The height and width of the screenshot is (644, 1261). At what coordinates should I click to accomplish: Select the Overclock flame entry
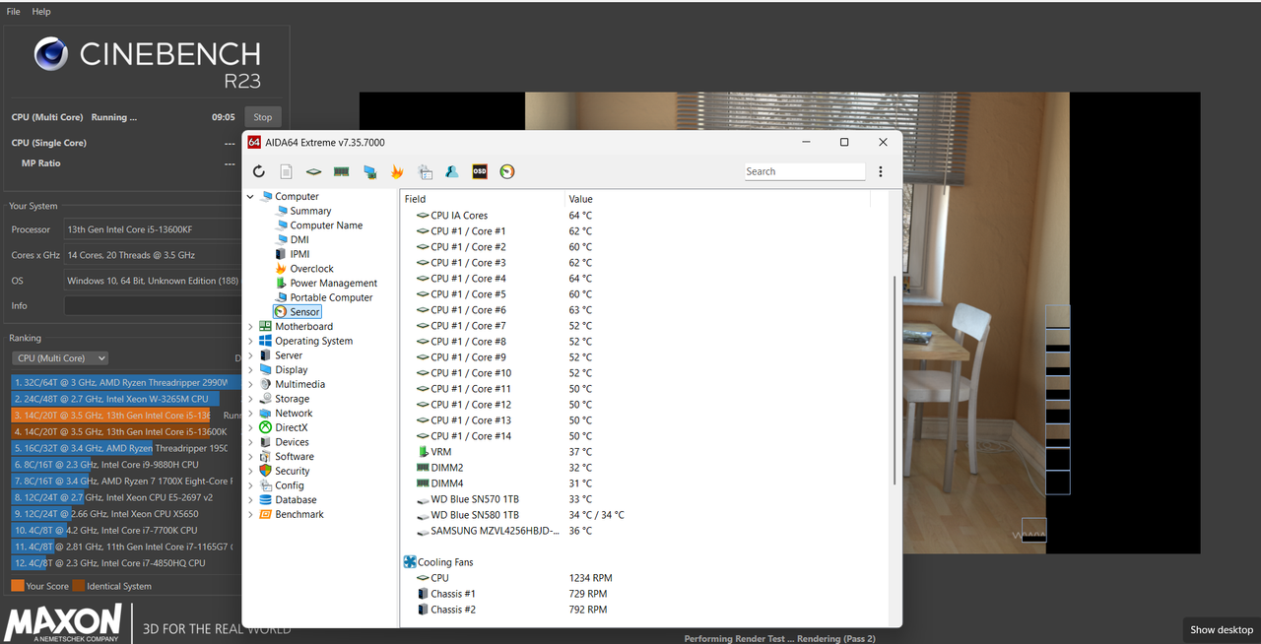311,269
